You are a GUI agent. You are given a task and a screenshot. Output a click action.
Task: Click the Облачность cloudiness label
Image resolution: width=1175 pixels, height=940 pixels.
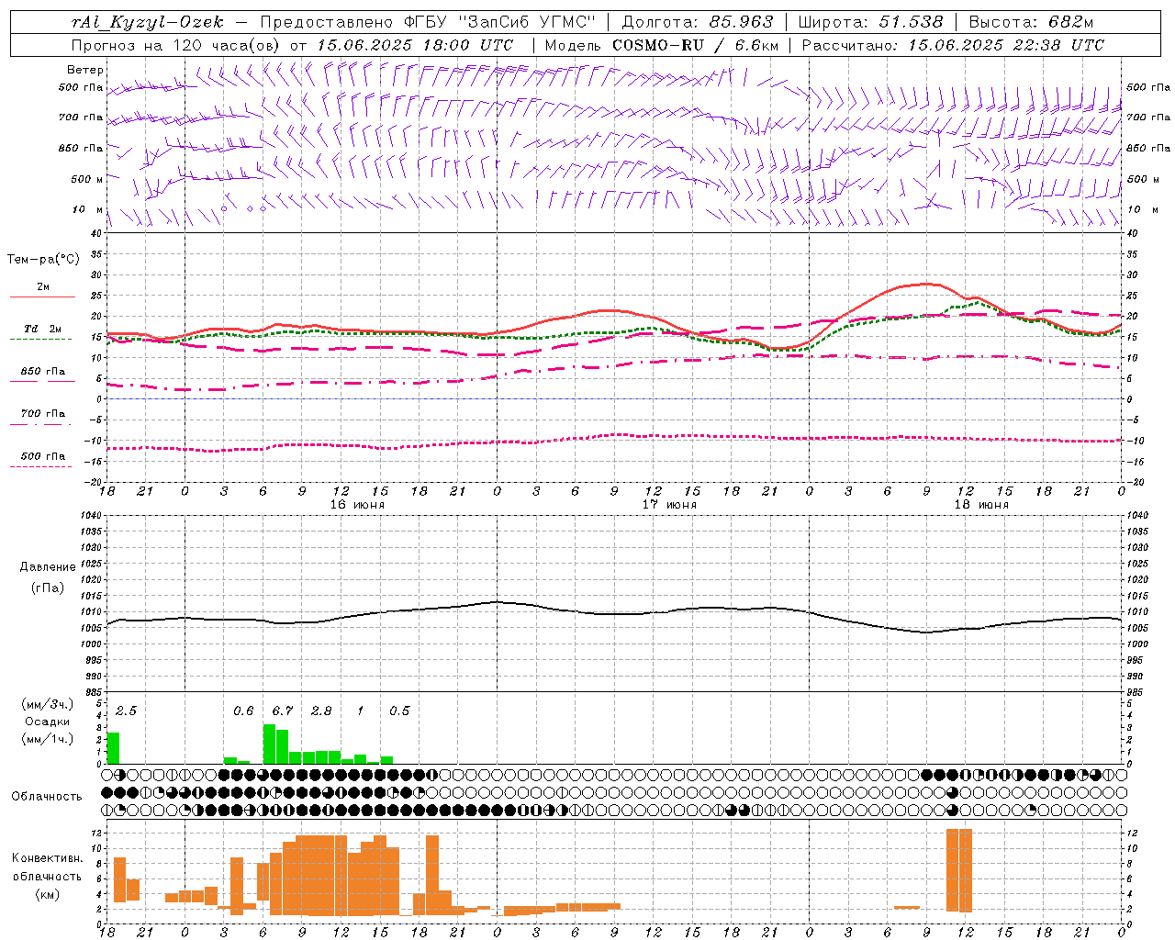pos(47,797)
